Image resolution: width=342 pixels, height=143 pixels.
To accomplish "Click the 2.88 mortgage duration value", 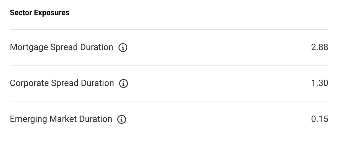I will (x=319, y=47).
